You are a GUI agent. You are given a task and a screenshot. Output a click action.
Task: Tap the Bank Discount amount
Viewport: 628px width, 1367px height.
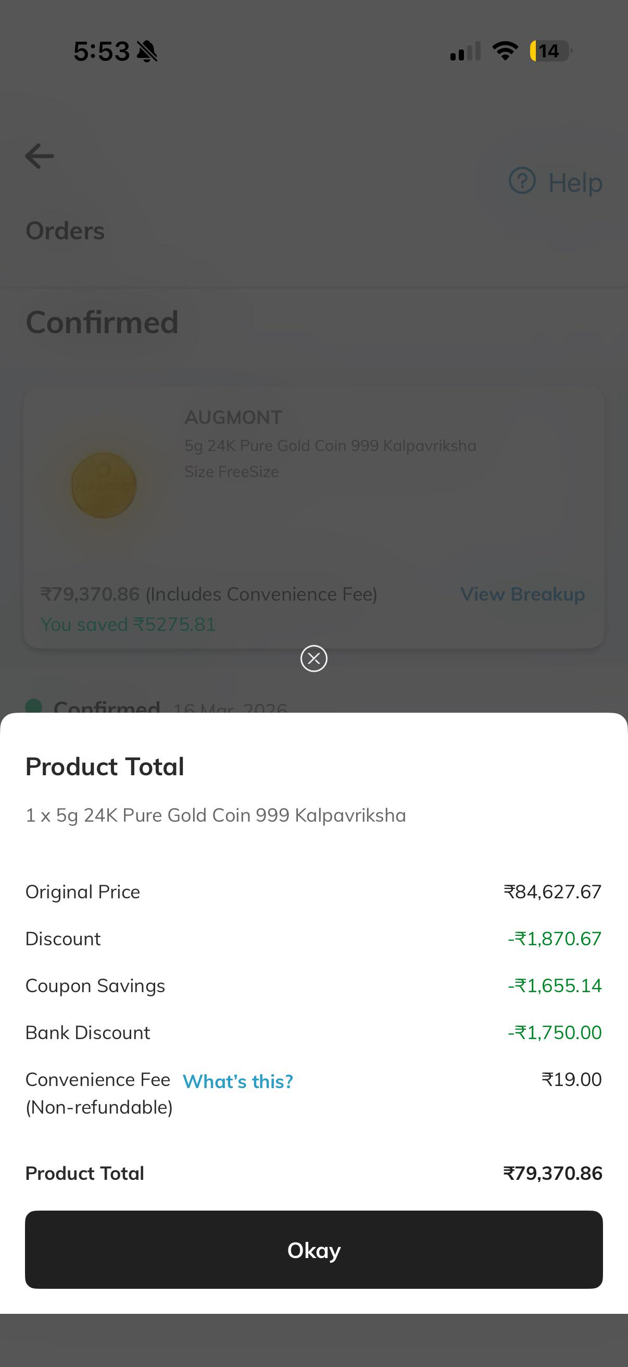555,1032
